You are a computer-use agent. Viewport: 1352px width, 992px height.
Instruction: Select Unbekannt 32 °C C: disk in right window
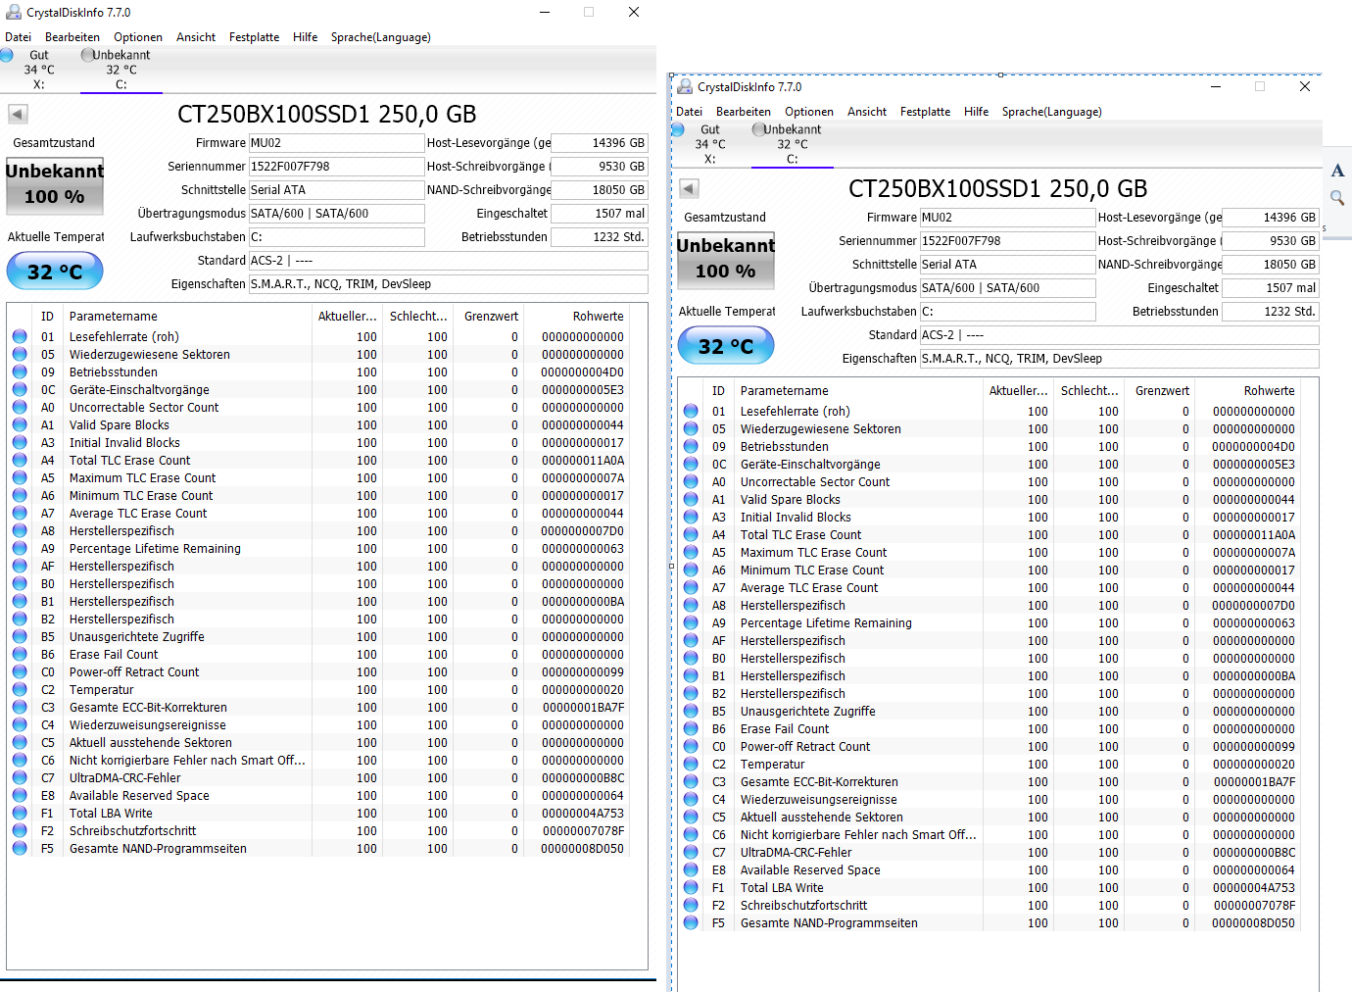pyautogui.click(x=792, y=144)
